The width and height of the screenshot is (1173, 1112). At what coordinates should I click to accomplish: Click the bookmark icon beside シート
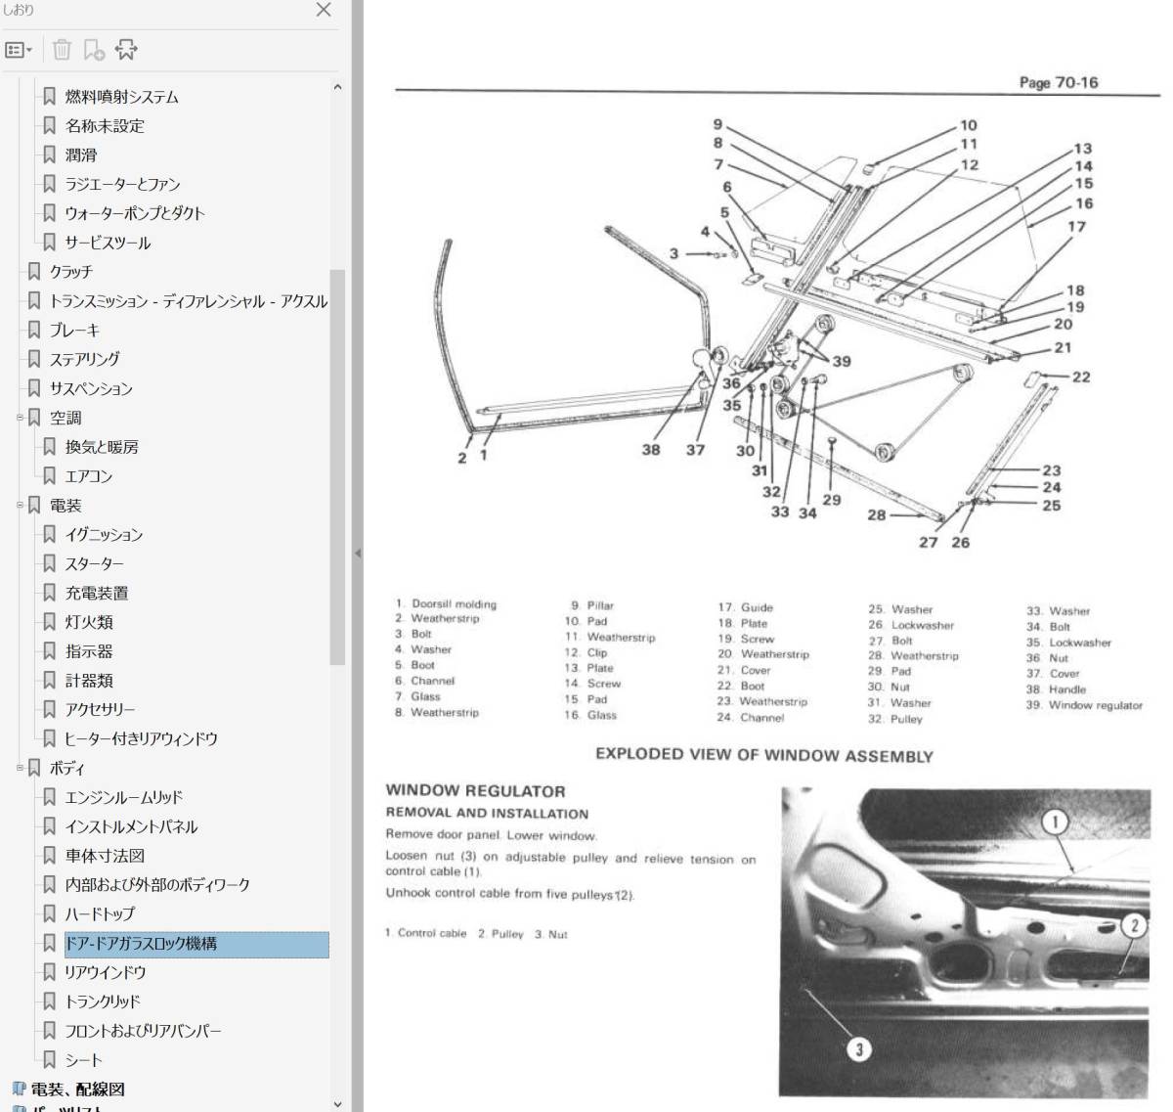tap(50, 1059)
